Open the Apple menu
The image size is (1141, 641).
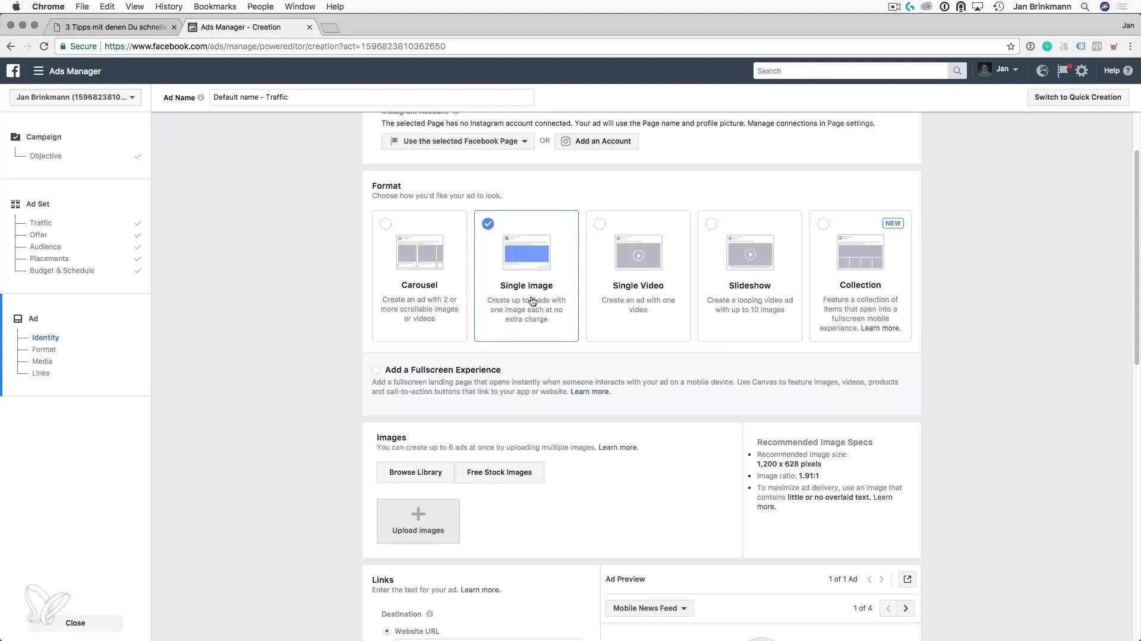point(16,7)
